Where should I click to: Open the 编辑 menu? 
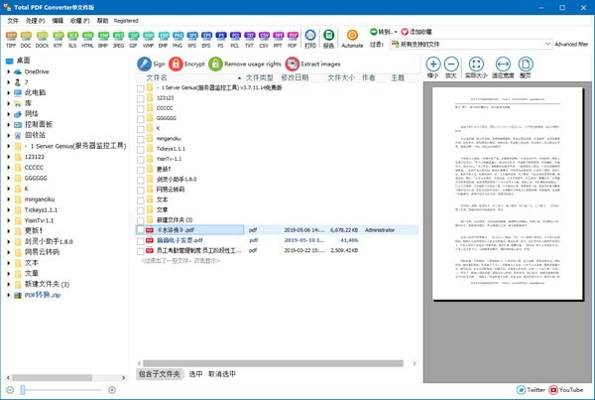click(x=58, y=21)
